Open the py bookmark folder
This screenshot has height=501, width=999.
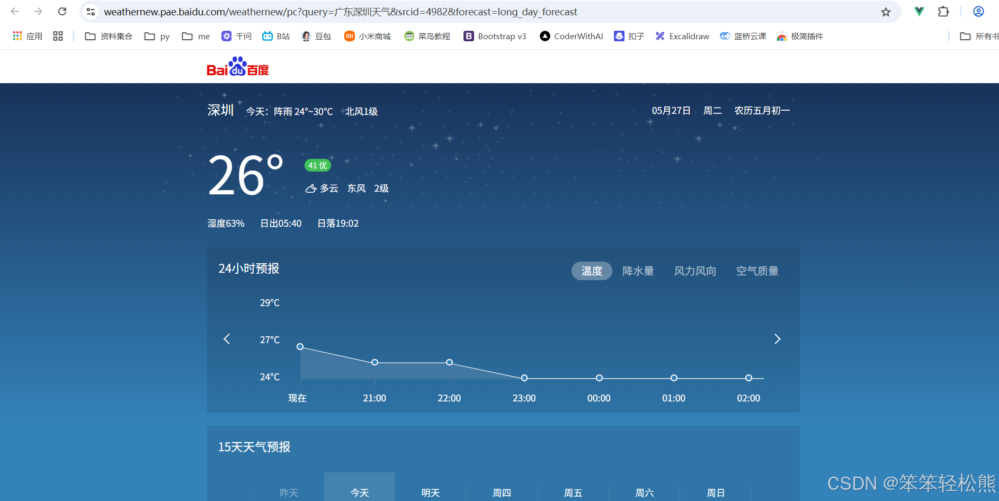tap(157, 36)
